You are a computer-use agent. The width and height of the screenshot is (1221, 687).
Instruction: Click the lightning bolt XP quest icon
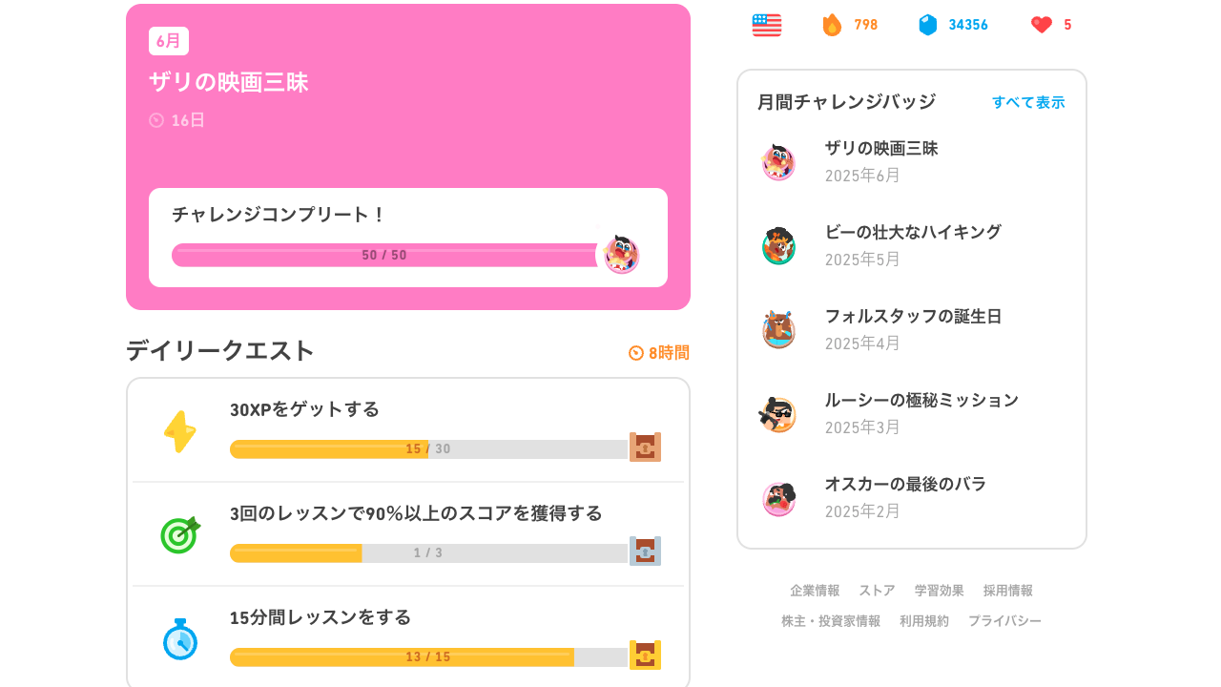coord(179,432)
